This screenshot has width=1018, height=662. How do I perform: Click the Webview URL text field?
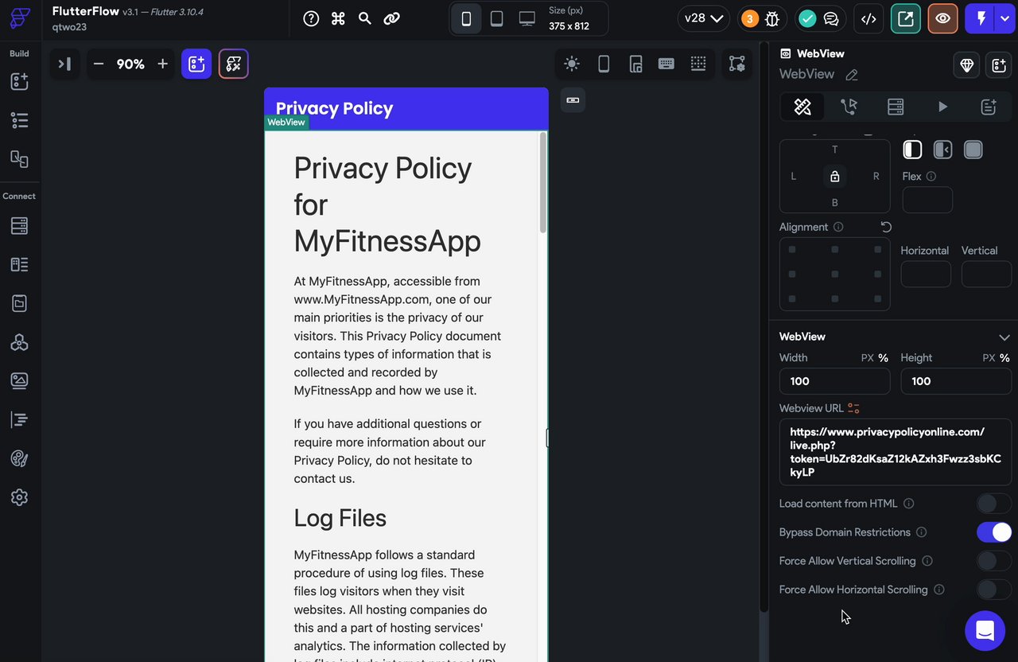895,452
